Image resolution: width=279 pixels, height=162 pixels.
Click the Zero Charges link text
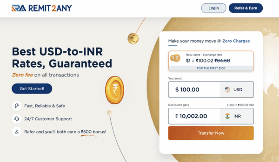coord(236,41)
